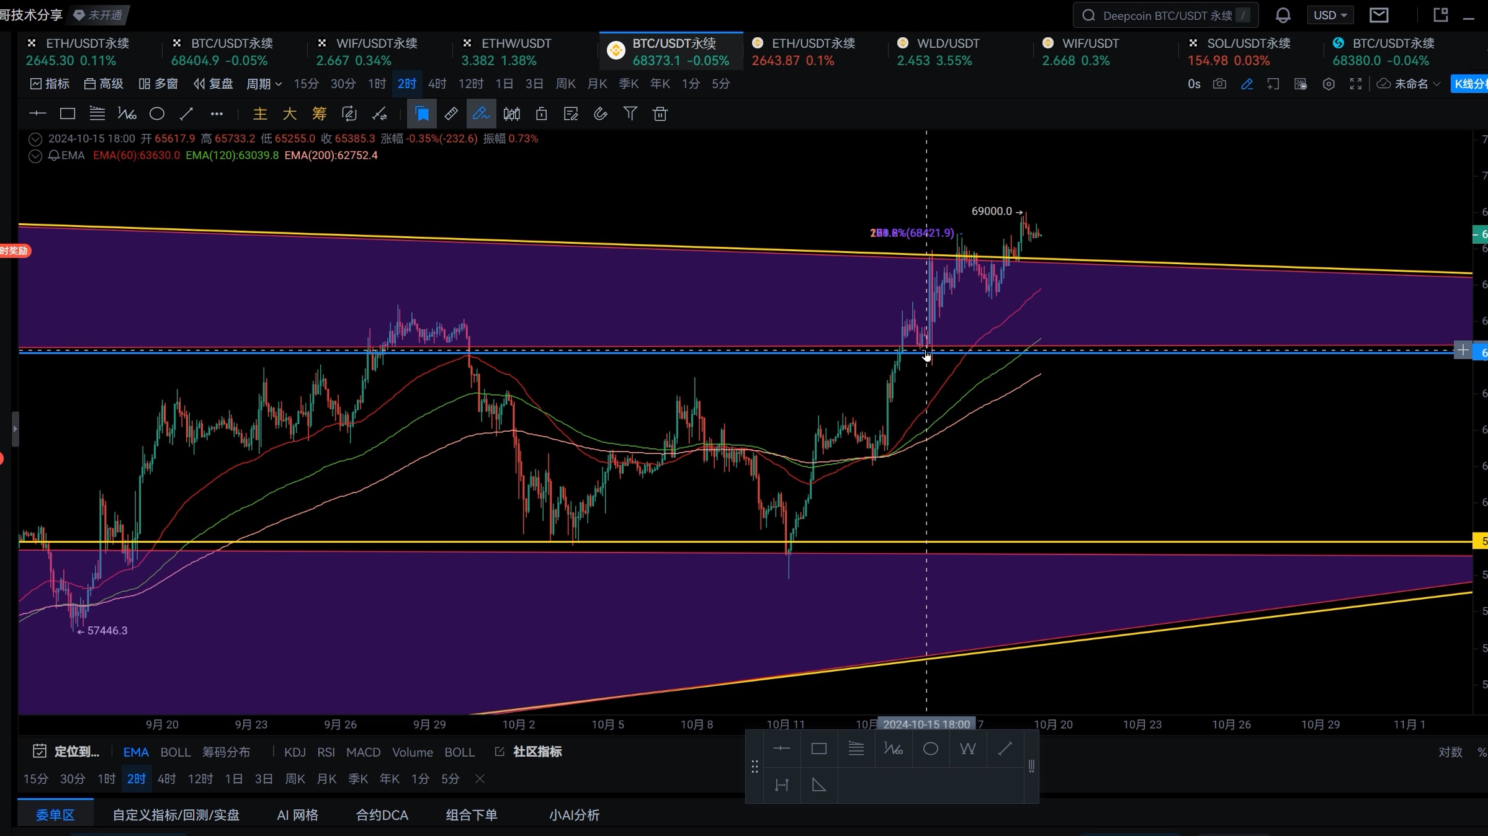Screen dimensions: 1488x836
Task: Toggle the EMA indicator in bottom bar
Action: click(x=136, y=752)
